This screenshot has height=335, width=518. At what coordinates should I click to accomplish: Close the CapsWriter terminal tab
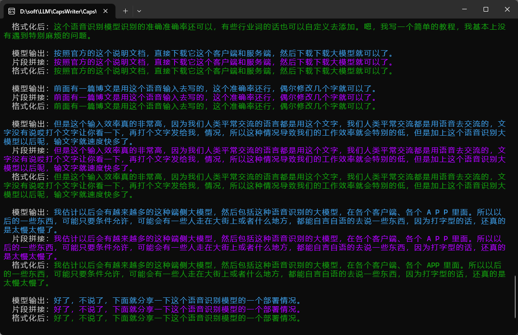point(105,11)
